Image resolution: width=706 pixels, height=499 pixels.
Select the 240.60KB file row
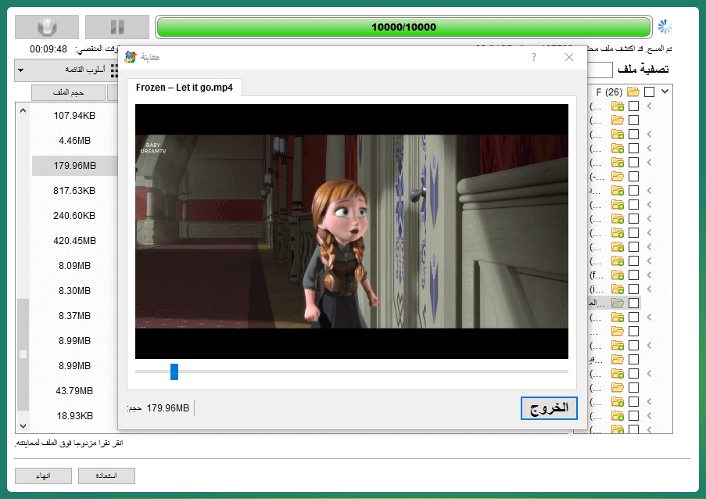tap(74, 216)
